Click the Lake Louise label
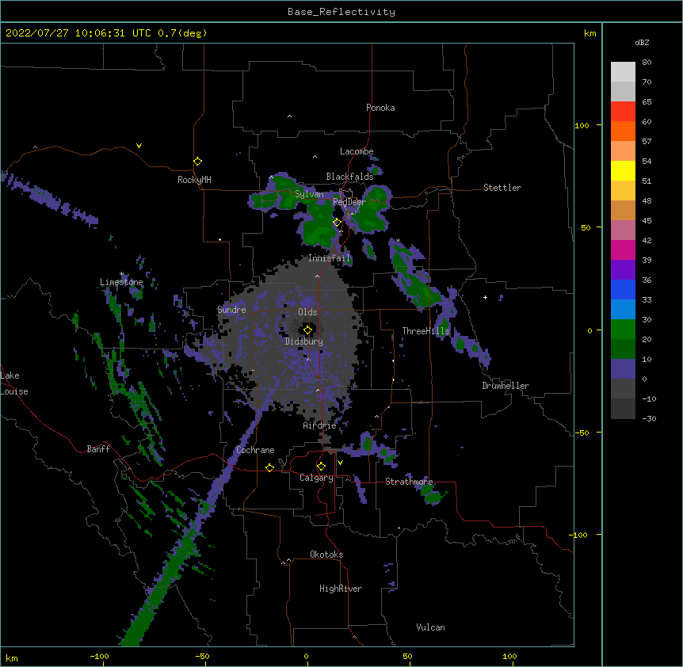The height and width of the screenshot is (667, 683). 13,383
